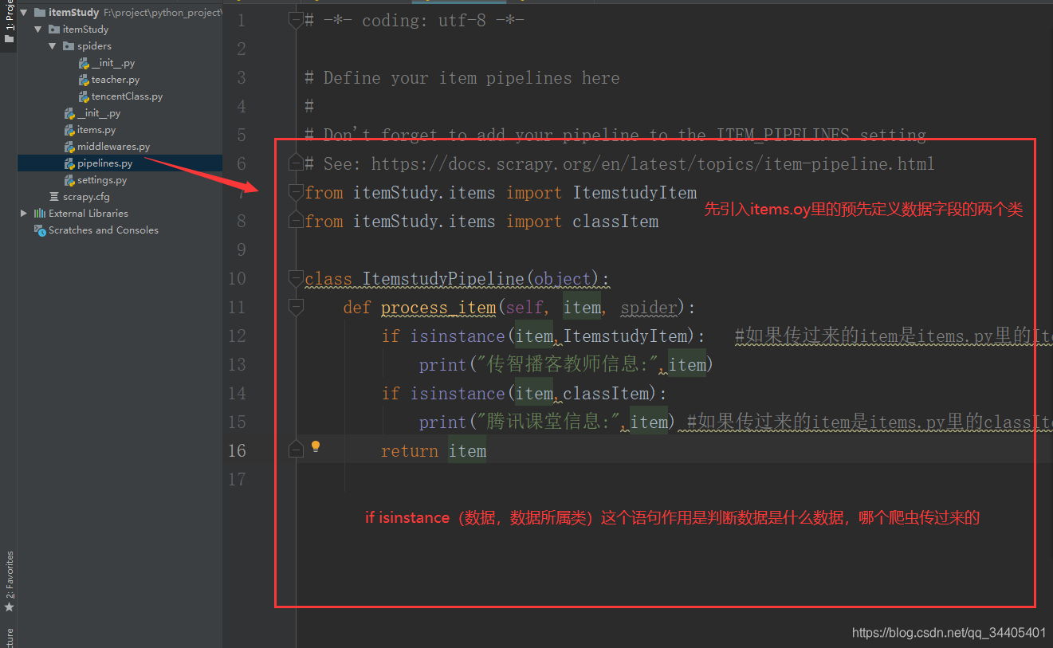1053x648 pixels.
Task: Fold the coding comment block at line 1
Action: 296,21
